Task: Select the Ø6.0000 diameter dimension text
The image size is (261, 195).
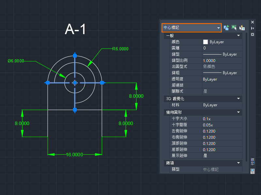Action: pyautogui.click(x=16, y=61)
